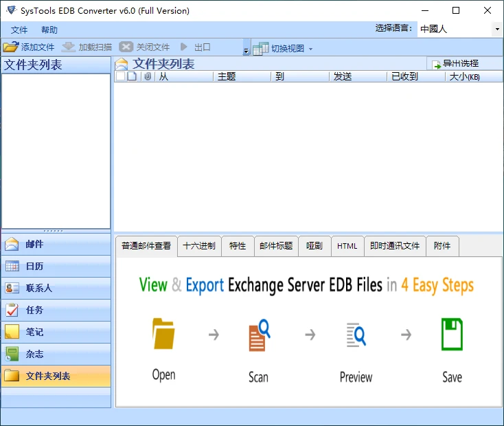The image size is (504, 426).
Task: Click the attachment paperclip column icon
Action: pos(148,76)
